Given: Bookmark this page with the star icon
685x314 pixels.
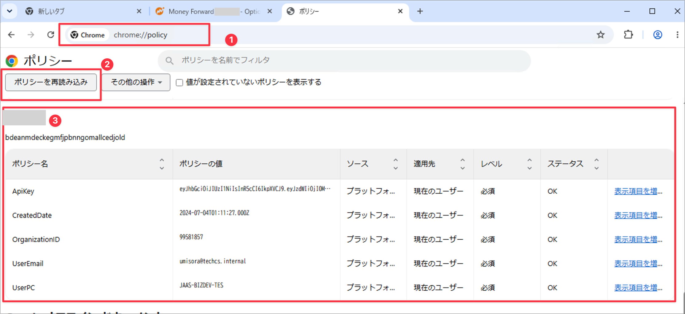Looking at the screenshot, I should point(600,35).
